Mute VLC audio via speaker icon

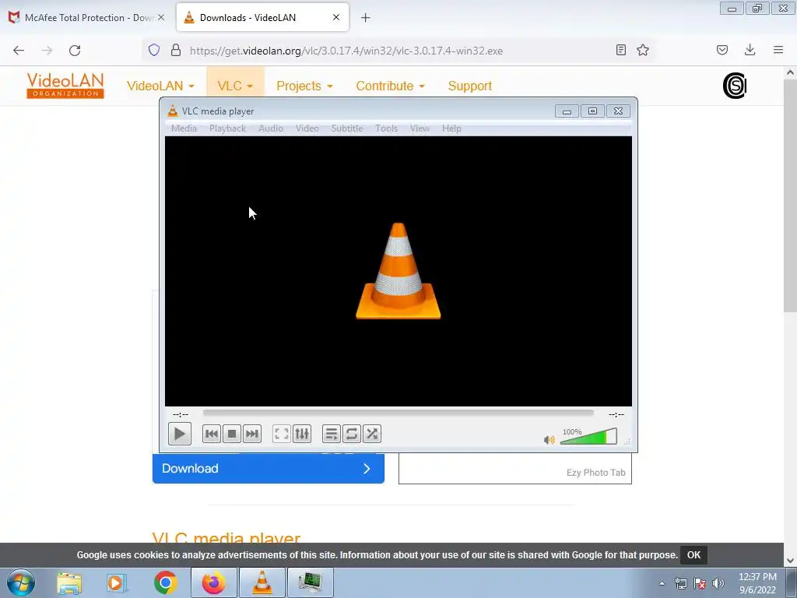click(549, 439)
